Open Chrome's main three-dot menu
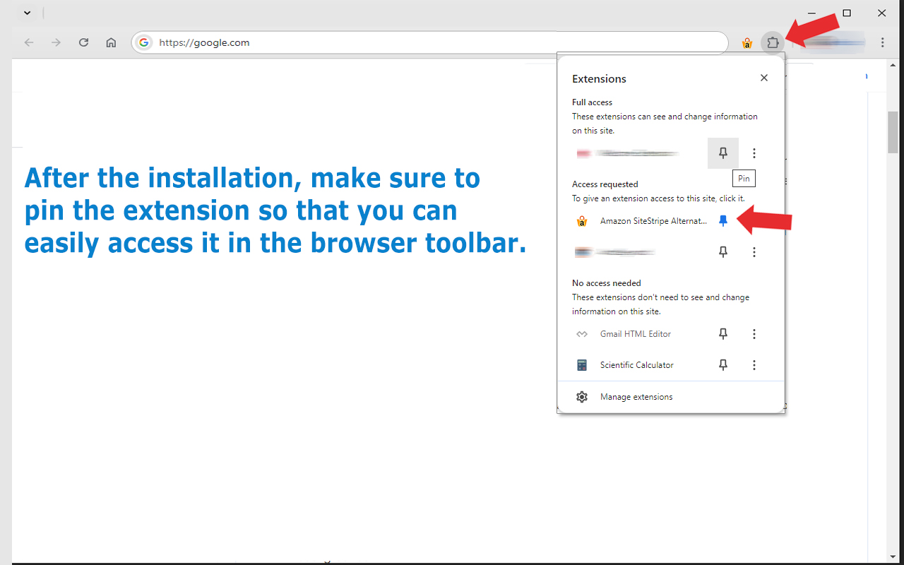The width and height of the screenshot is (904, 565). (882, 42)
